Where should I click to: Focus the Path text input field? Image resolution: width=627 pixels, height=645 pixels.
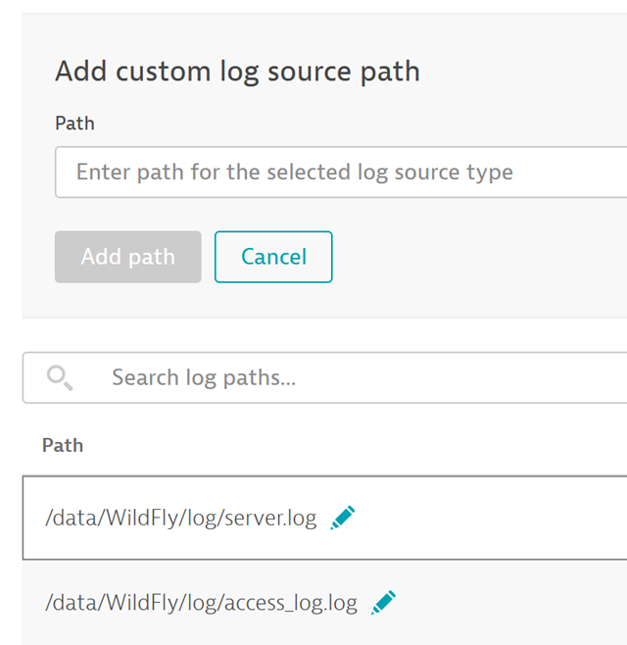coord(341,172)
